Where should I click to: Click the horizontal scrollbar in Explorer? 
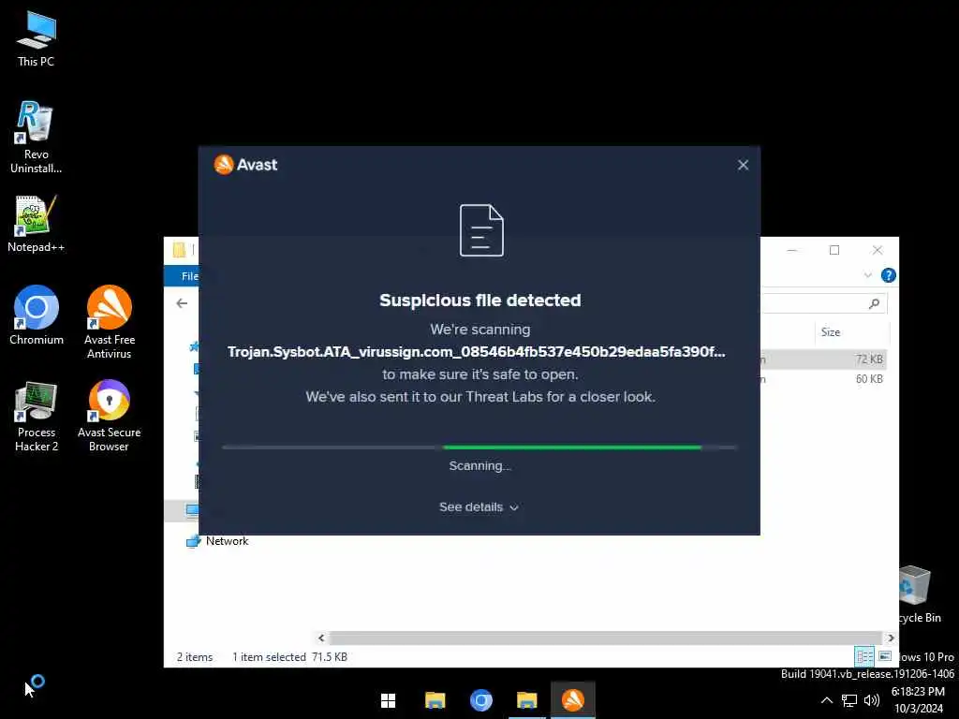pyautogui.click(x=604, y=638)
